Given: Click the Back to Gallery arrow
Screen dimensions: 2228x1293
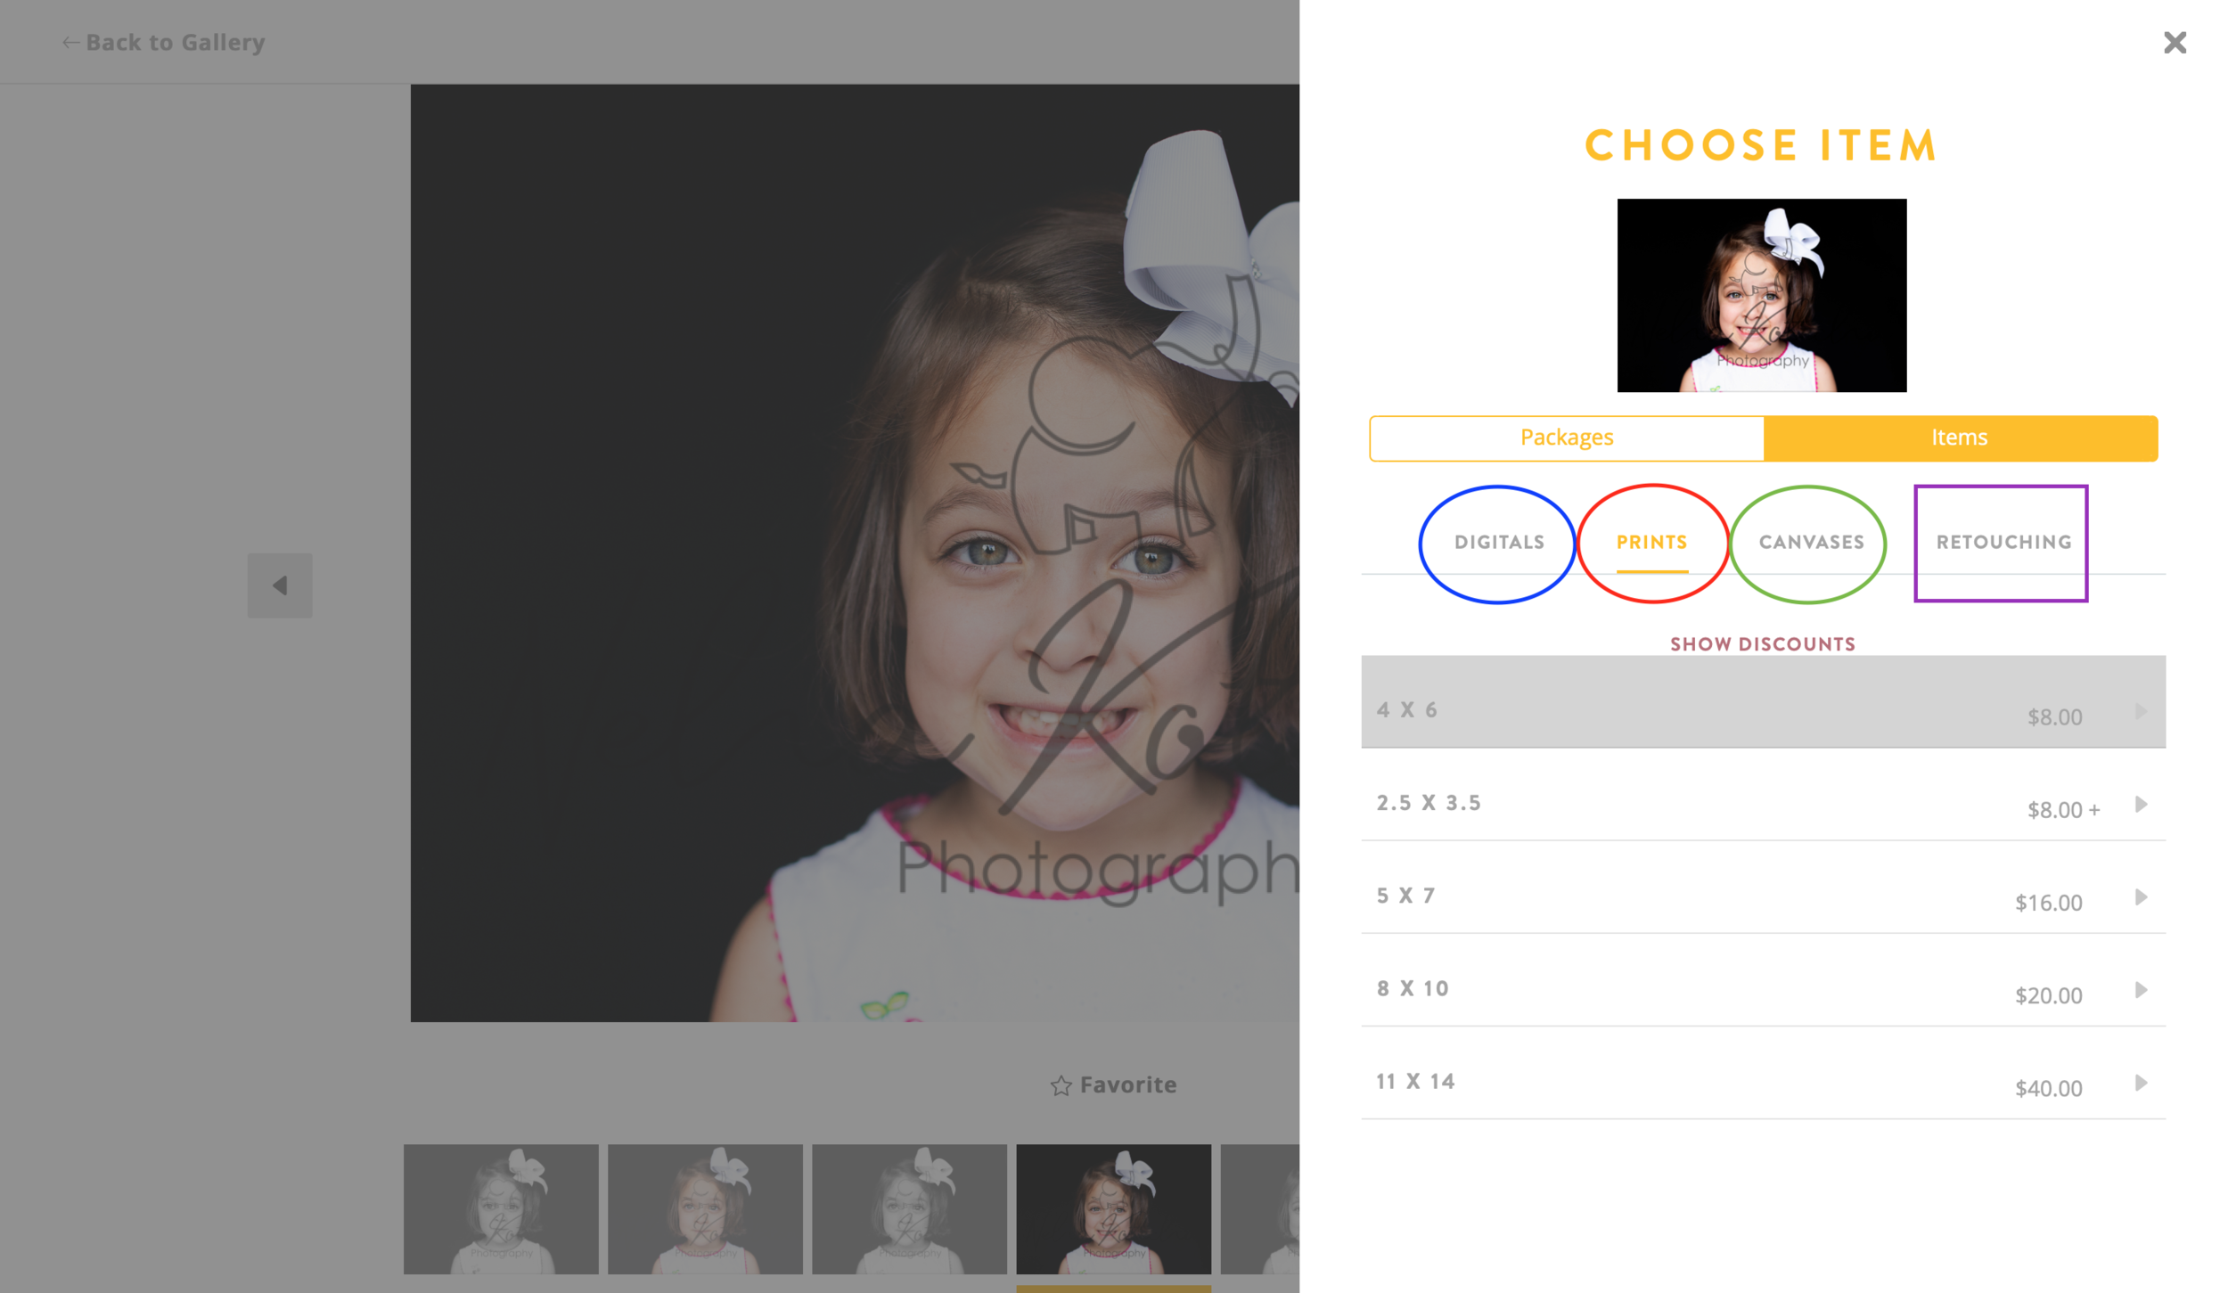Looking at the screenshot, I should tap(70, 42).
